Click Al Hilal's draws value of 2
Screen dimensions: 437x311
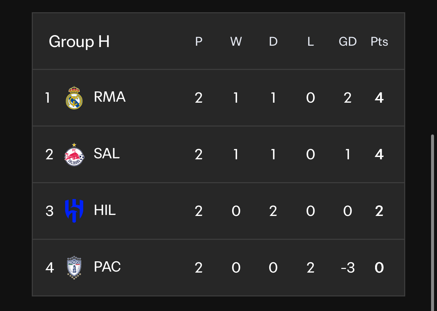273,211
